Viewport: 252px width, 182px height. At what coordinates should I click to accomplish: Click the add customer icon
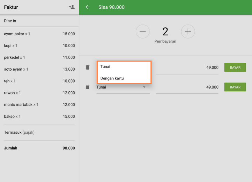pos(72,7)
